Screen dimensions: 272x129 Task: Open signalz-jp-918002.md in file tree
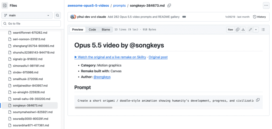click(x=28, y=59)
